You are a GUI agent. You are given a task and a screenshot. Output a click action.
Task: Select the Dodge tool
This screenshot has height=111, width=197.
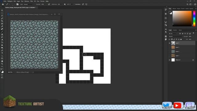tap(2, 48)
